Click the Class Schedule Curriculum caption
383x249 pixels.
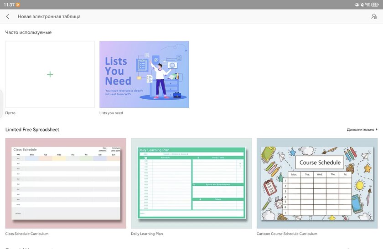[x=27, y=234]
